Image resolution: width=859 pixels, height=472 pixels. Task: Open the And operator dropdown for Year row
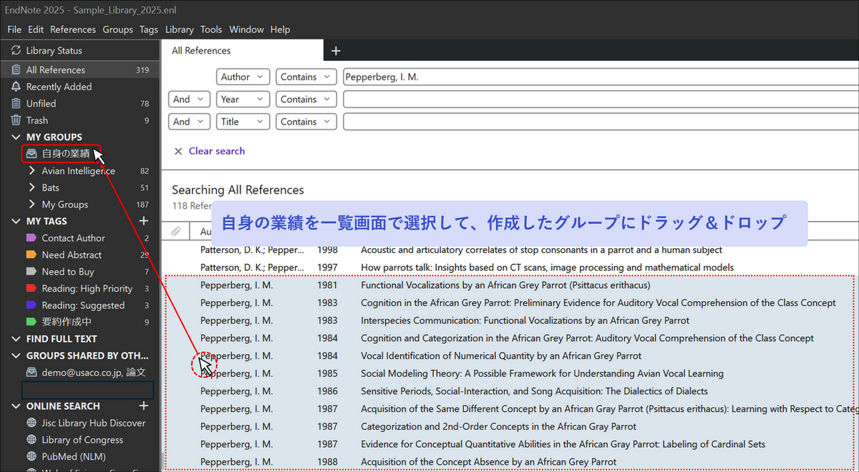click(x=190, y=99)
